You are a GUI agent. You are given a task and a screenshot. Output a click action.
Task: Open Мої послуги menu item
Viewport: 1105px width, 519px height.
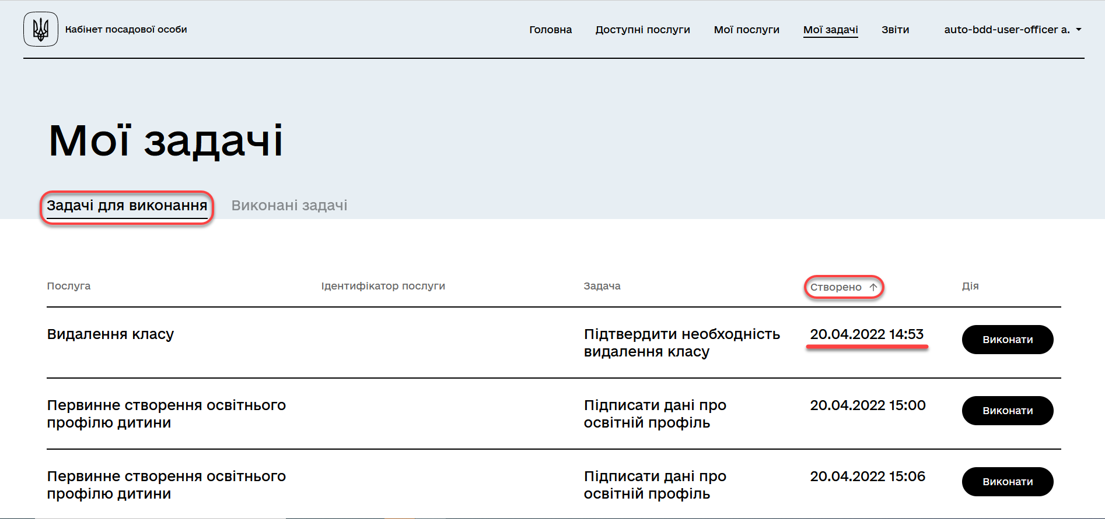(746, 30)
